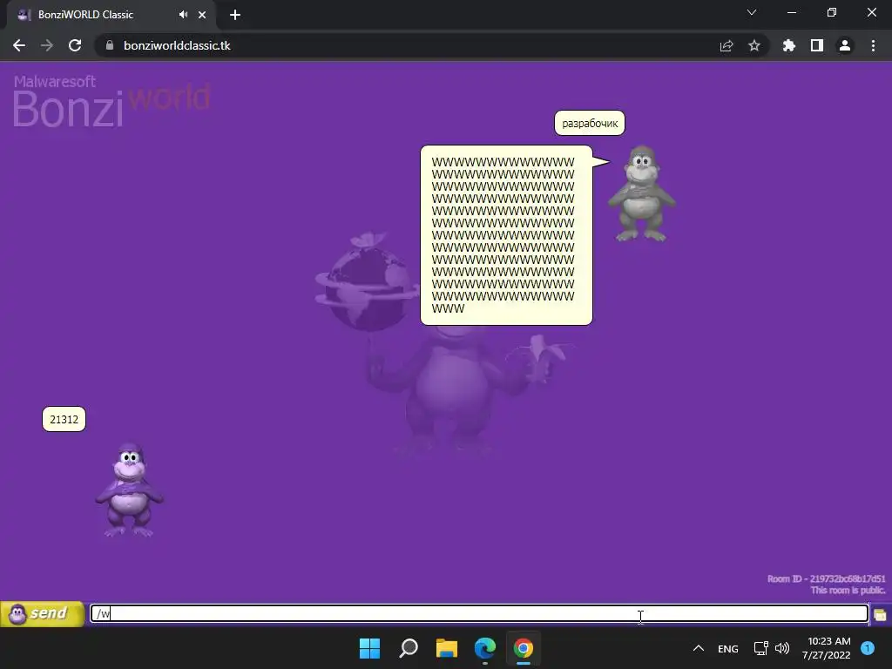Open the clock and calendar
This screenshot has width=892, height=669.
827,648
